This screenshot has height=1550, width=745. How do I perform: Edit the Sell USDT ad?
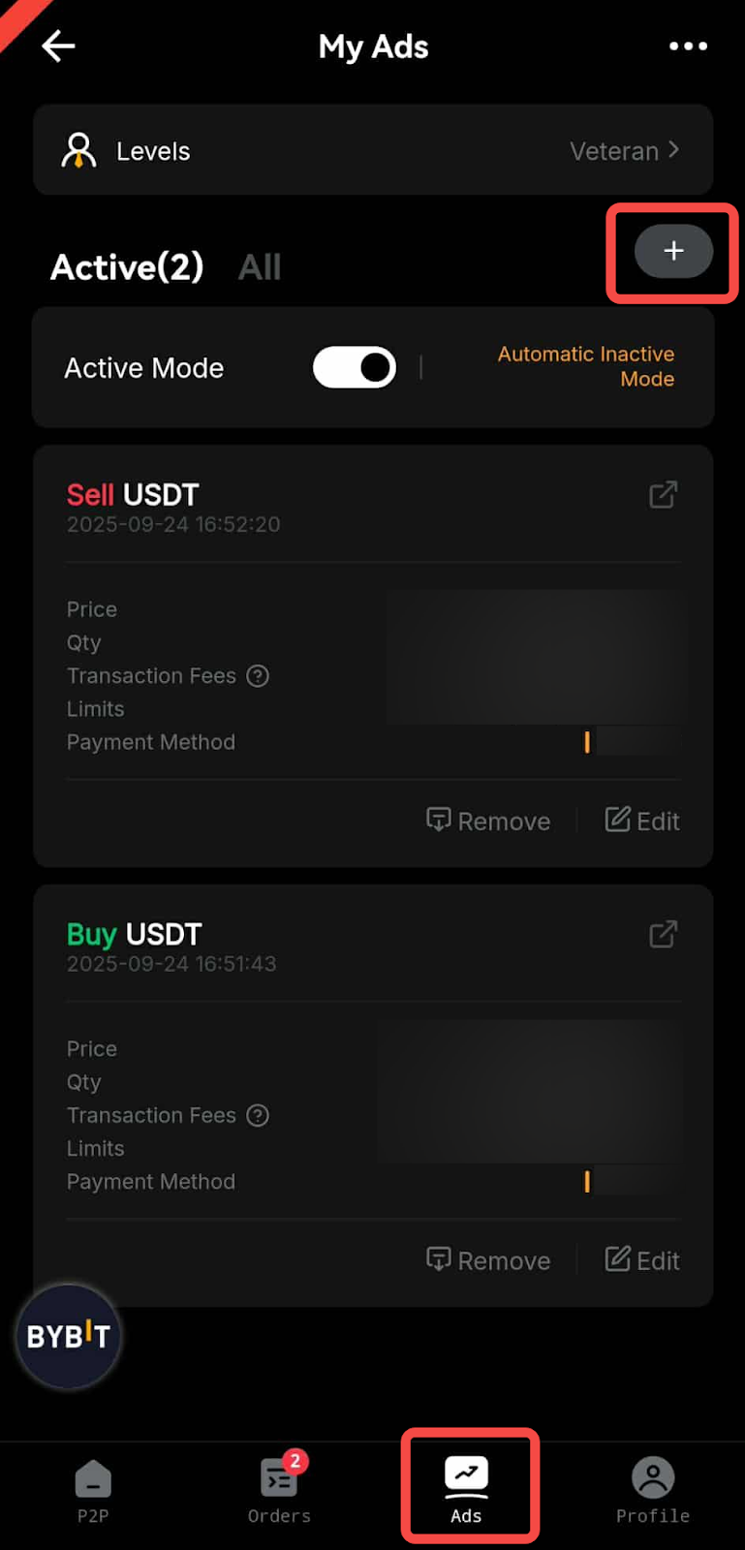point(642,821)
